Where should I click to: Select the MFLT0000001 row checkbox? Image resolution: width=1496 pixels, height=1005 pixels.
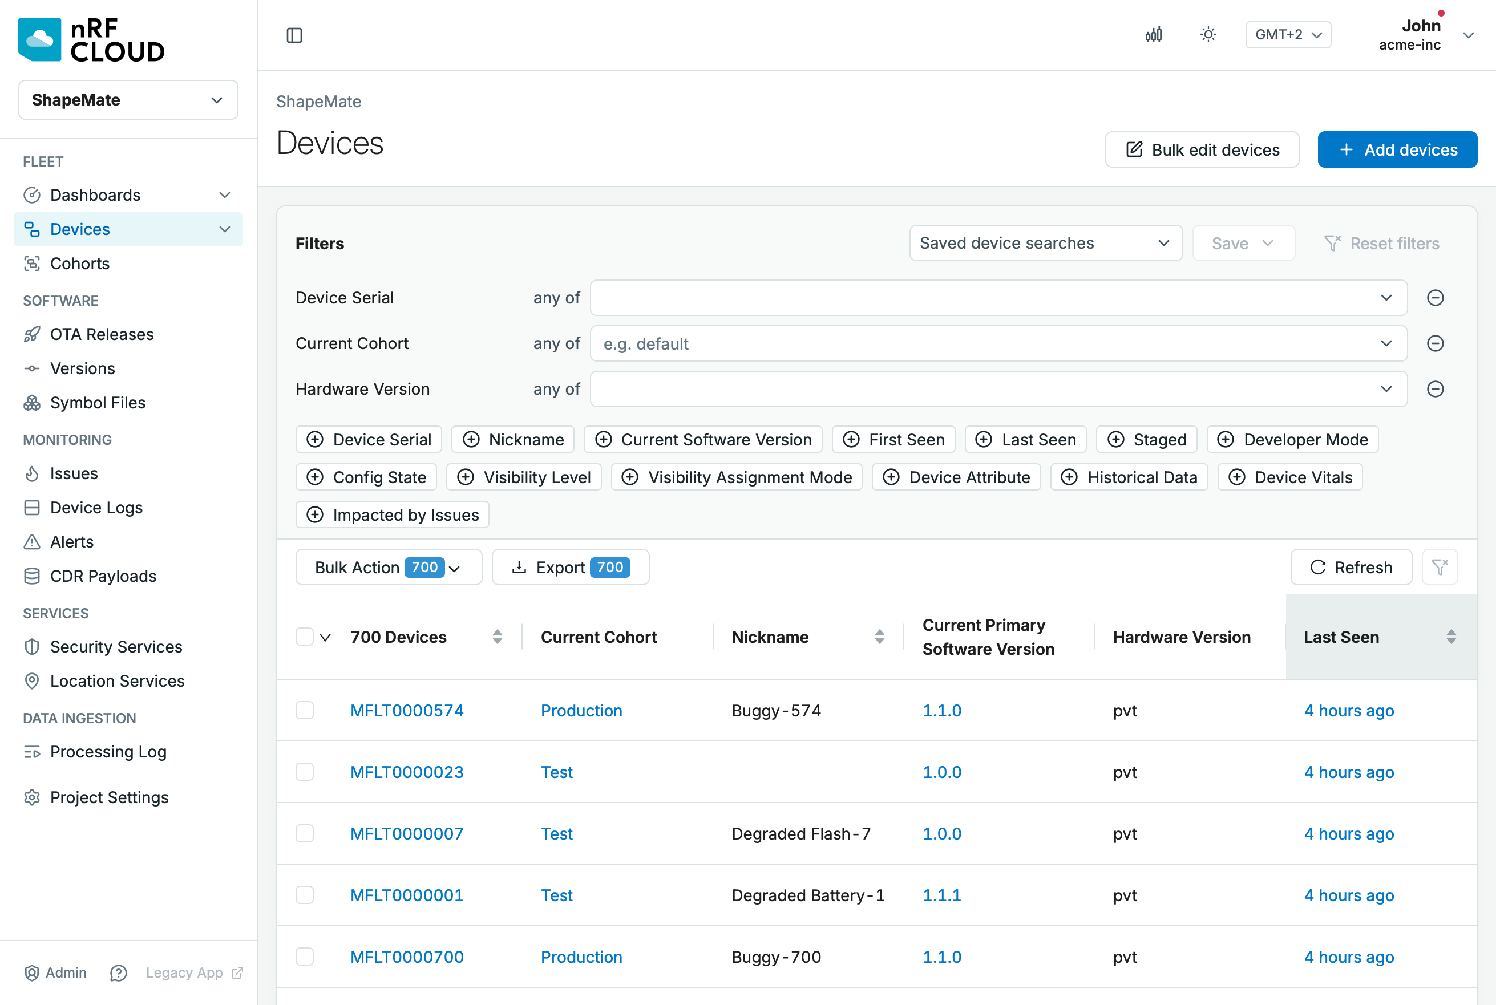tap(305, 895)
